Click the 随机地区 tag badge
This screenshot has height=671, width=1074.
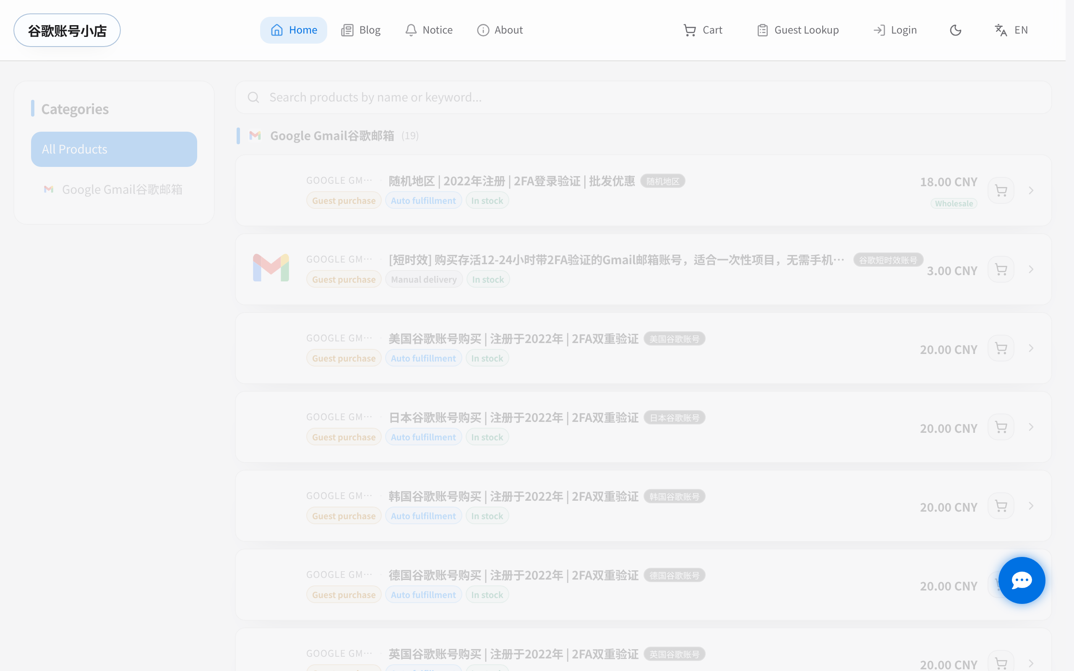tap(662, 181)
